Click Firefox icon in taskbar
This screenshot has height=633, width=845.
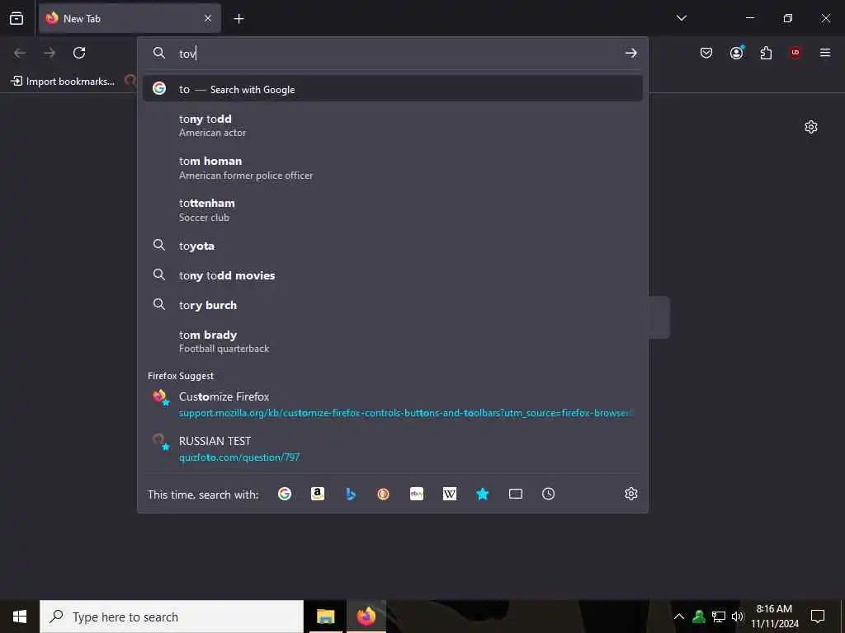366,617
